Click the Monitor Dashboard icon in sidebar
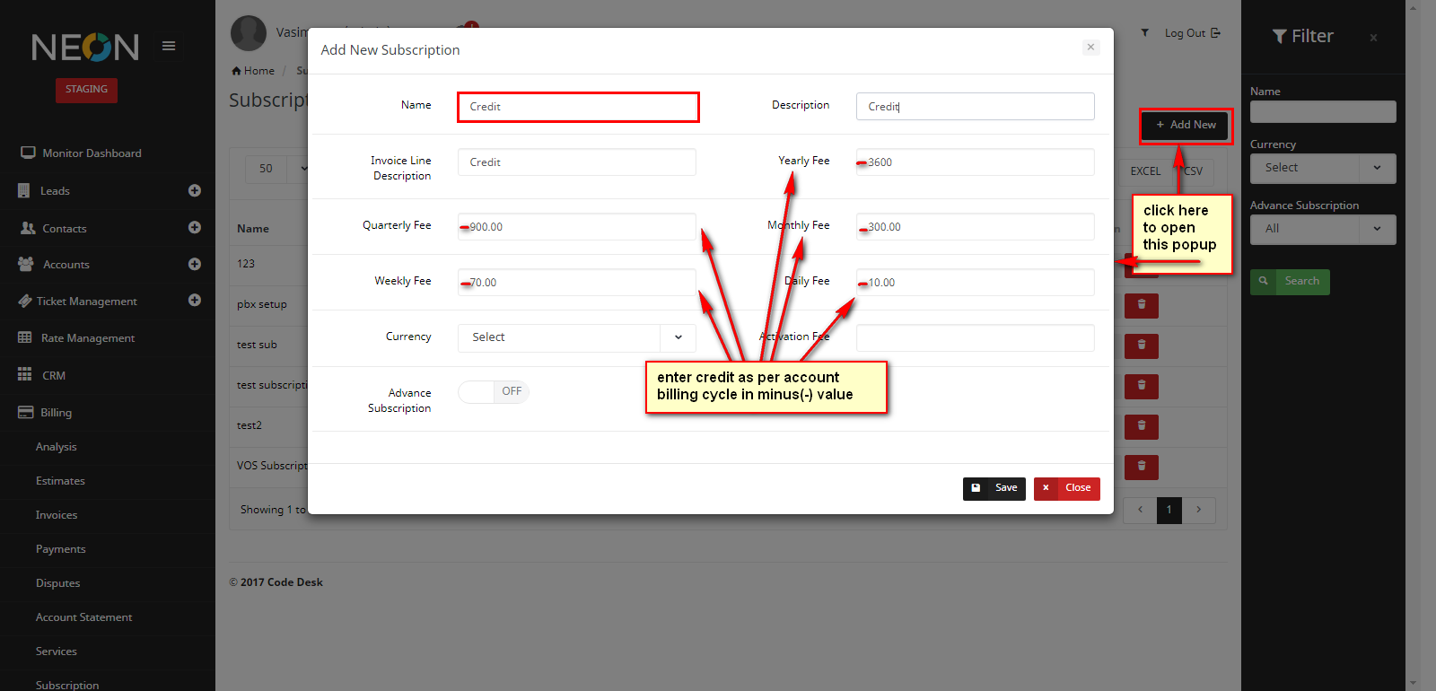This screenshot has height=691, width=1436. (x=28, y=153)
